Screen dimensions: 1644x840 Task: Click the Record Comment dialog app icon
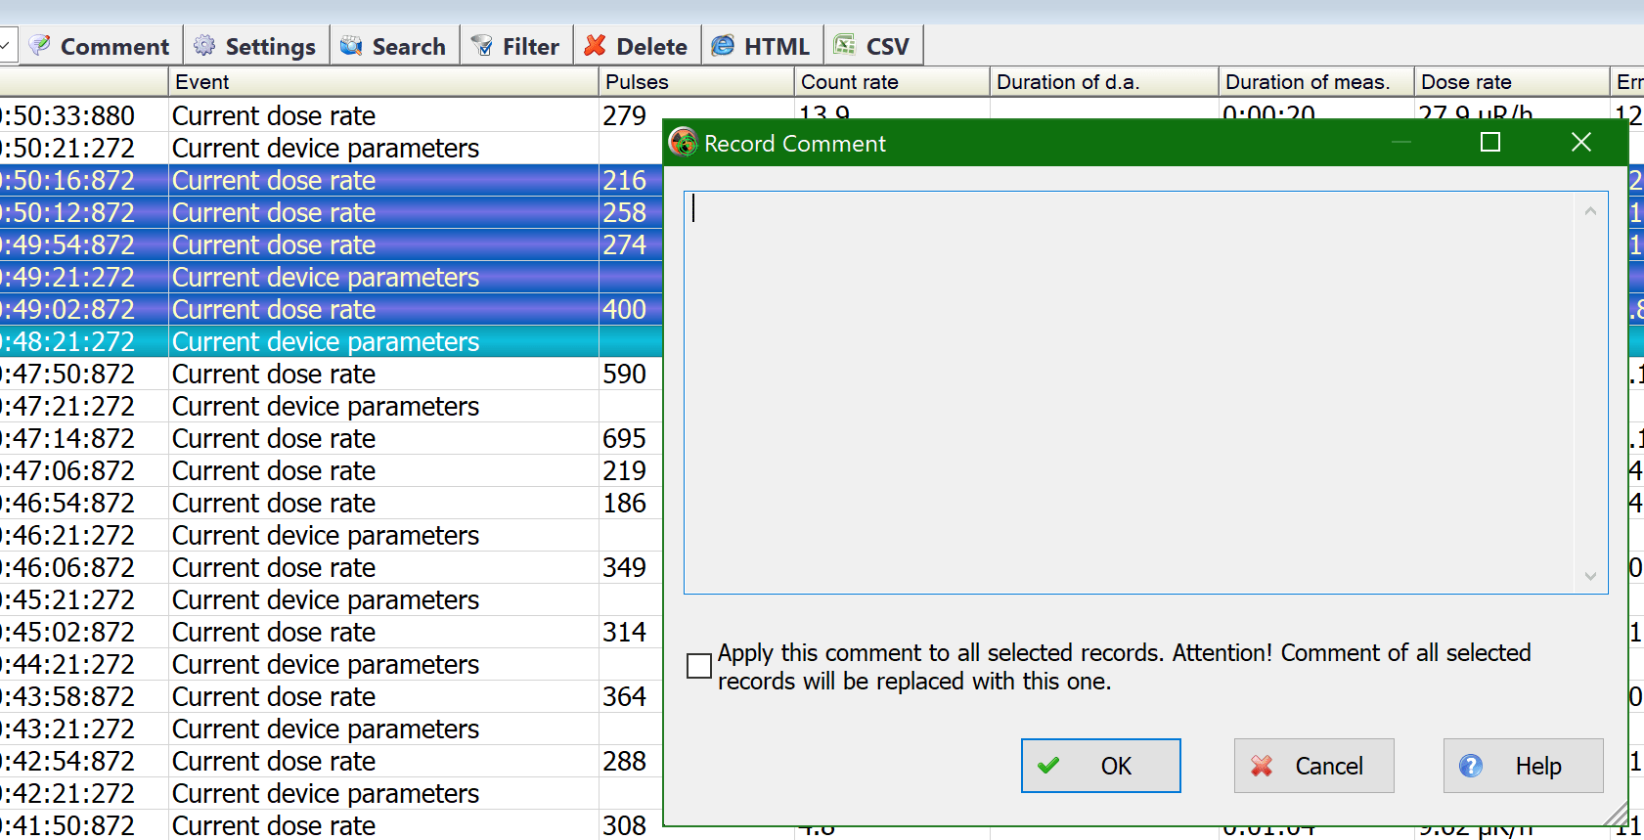(683, 143)
